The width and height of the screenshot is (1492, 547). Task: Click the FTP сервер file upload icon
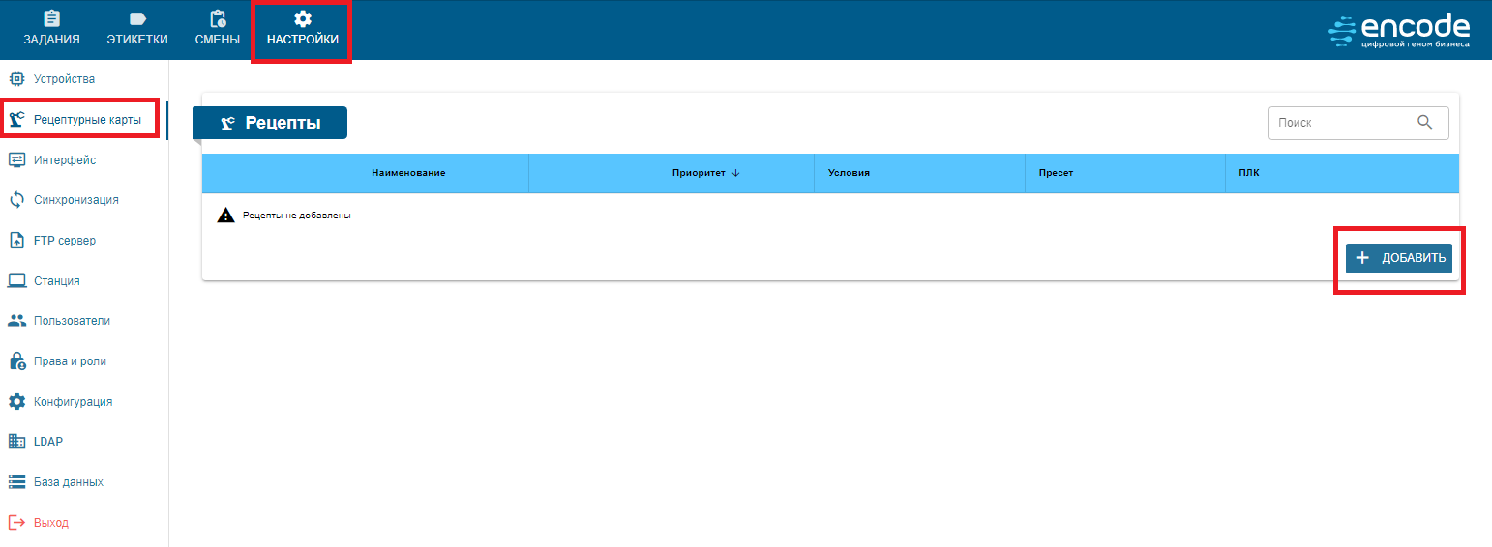click(x=16, y=241)
